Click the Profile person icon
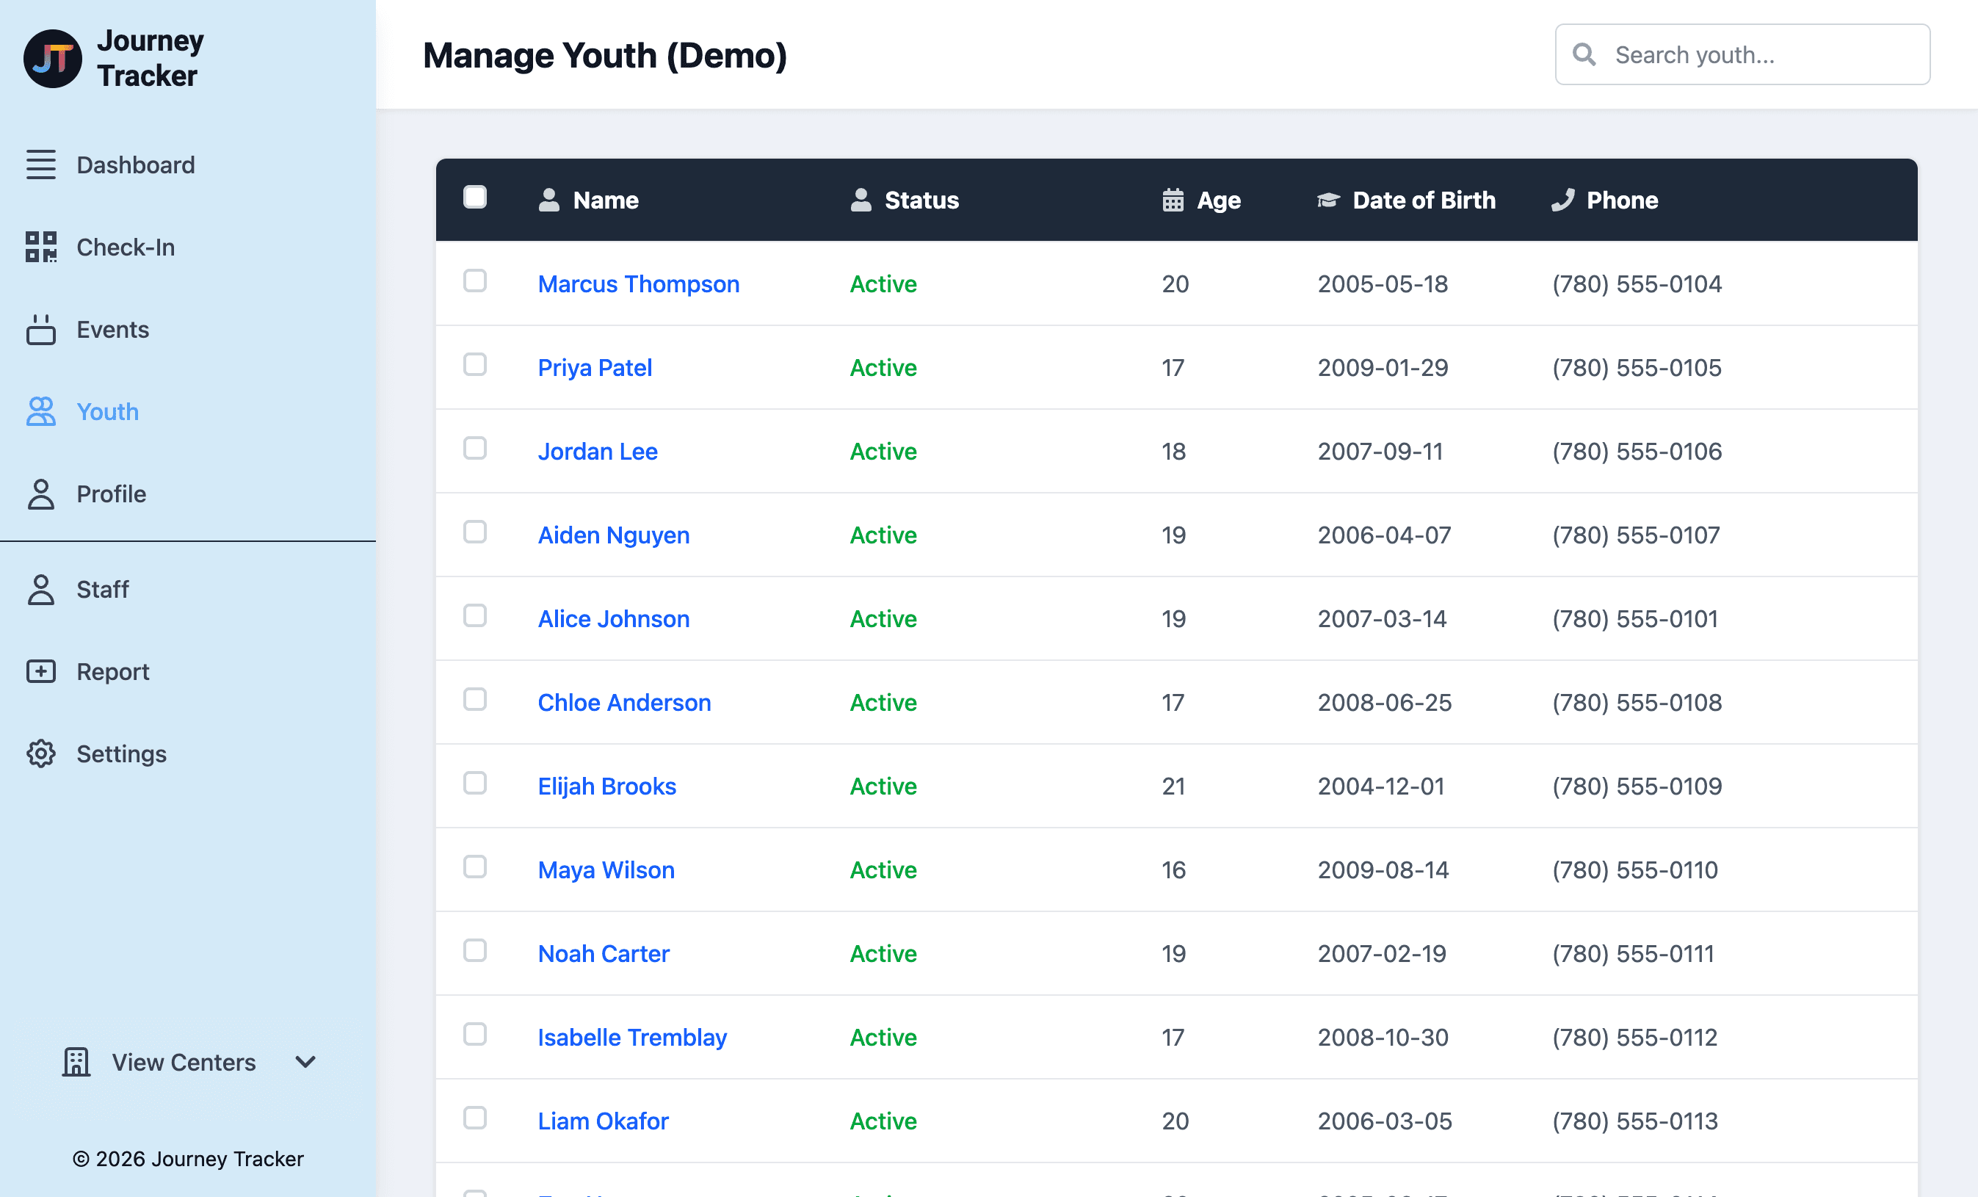 pos(41,493)
